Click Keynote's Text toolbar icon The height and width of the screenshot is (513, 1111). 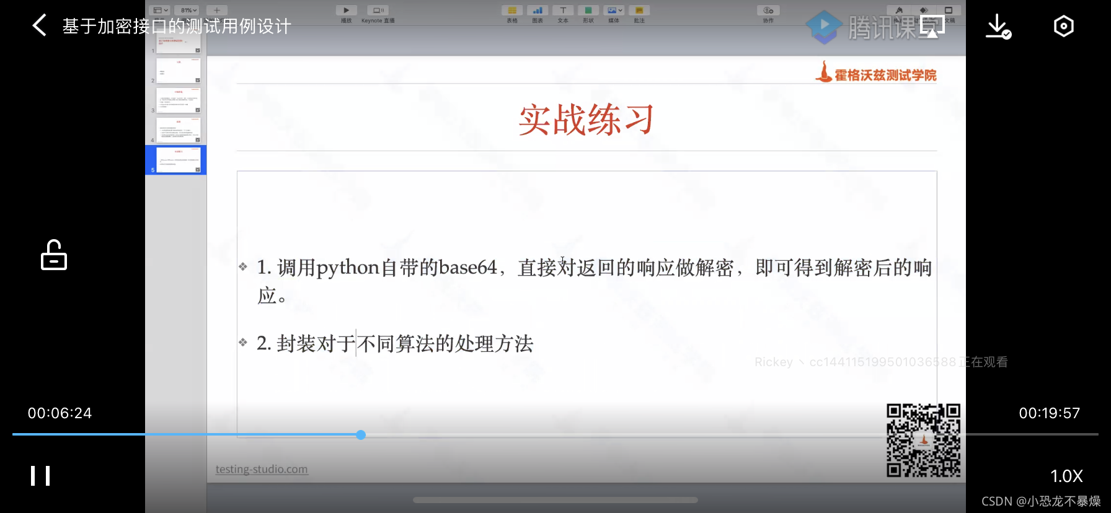click(562, 11)
